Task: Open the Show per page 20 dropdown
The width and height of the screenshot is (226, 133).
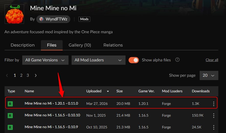Action: (209, 75)
